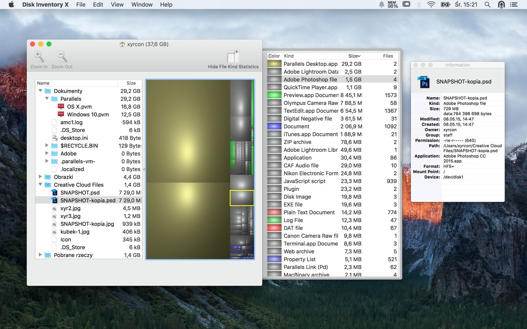The width and height of the screenshot is (527, 329).
Task: Collapse the Dokumenty folder
Action: click(40, 91)
